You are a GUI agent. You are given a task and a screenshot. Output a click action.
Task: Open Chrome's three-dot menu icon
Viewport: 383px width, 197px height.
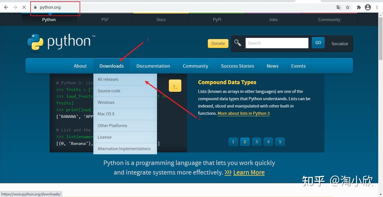pyautogui.click(x=377, y=7)
